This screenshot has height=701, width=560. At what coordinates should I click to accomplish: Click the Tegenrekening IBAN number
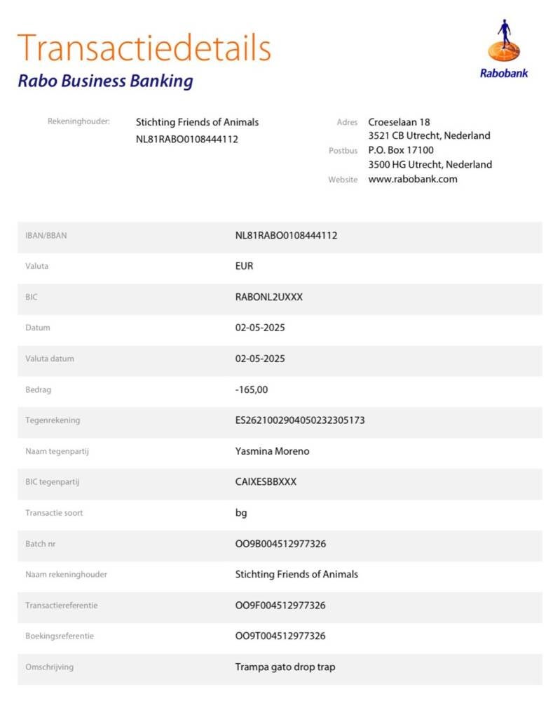(x=299, y=420)
